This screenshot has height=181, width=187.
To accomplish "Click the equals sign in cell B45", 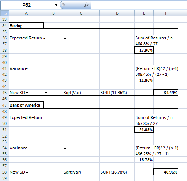I will tap(46, 93).
